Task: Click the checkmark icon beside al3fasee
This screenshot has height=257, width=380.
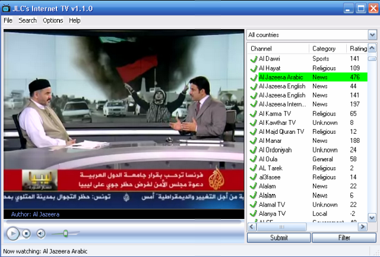Action: pos(254,177)
